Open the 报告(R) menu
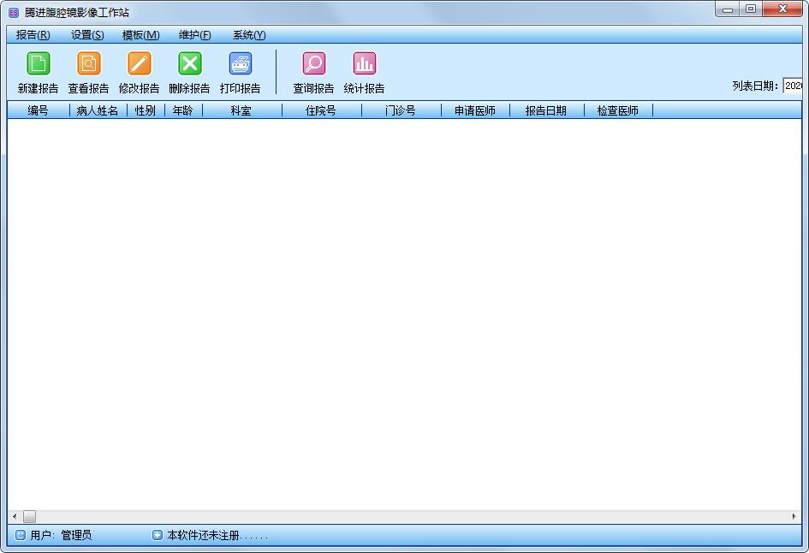Screen dimensions: 809x553 click(33, 35)
